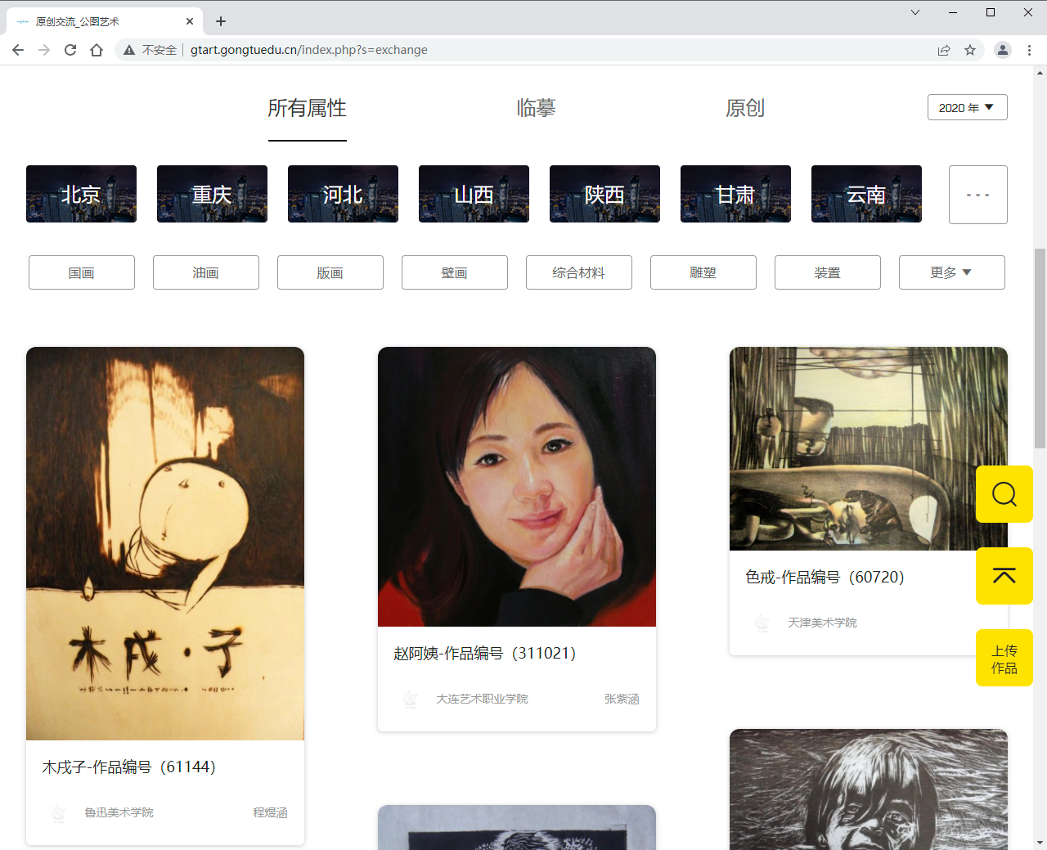Show more regions with ellipsis button
This screenshot has height=850, width=1047.
977,195
